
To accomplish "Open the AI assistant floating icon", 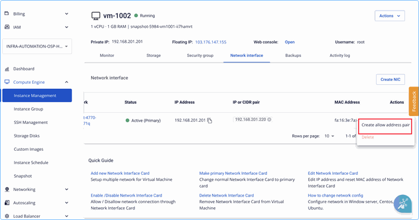I will 402,204.
